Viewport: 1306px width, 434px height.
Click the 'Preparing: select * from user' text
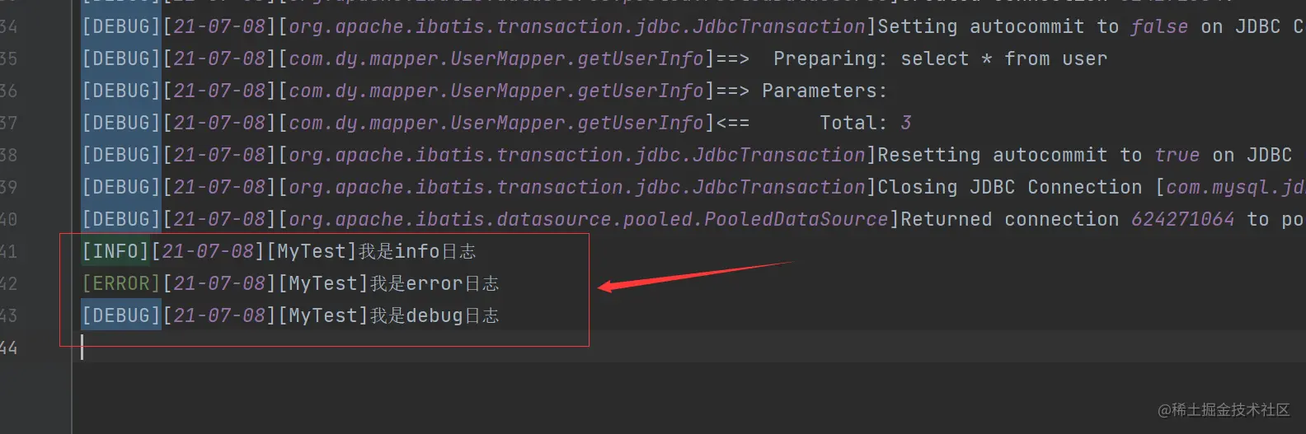[940, 58]
